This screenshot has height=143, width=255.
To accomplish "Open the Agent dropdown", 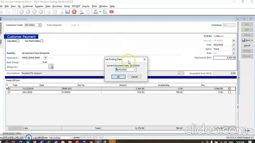I will 234,49.
